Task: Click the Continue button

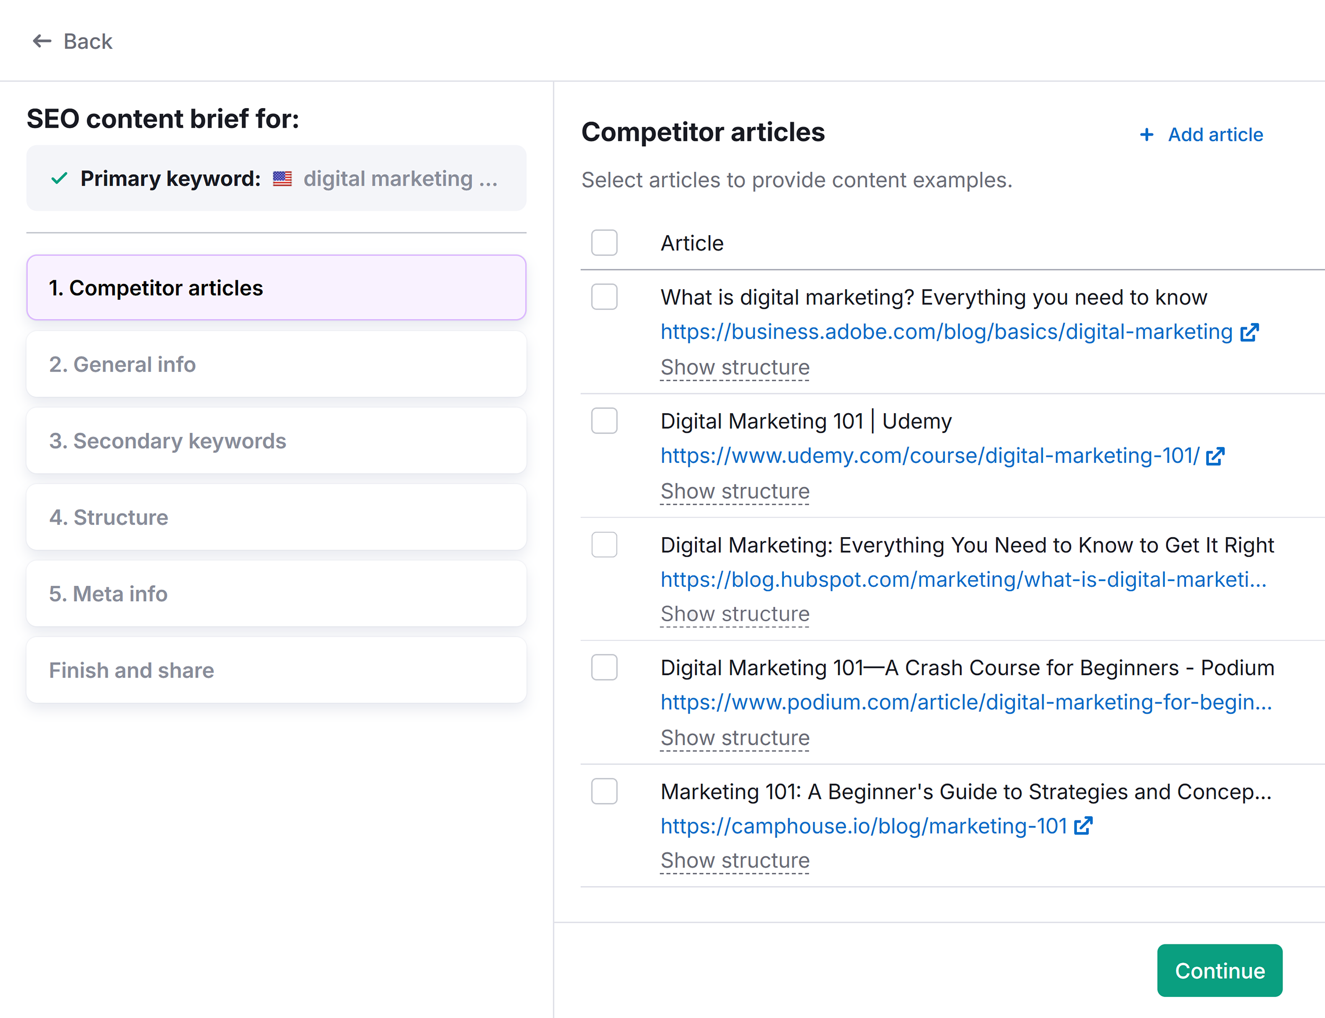Action: [x=1220, y=971]
